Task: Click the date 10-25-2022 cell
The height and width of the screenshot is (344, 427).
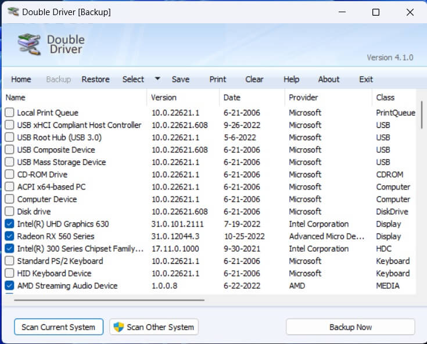Action: coord(244,236)
